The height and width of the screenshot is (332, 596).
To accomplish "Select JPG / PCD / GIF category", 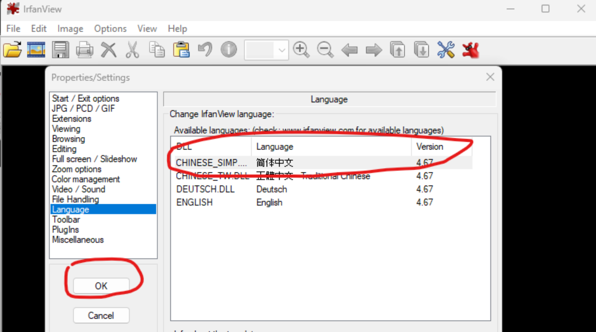I will tap(83, 109).
